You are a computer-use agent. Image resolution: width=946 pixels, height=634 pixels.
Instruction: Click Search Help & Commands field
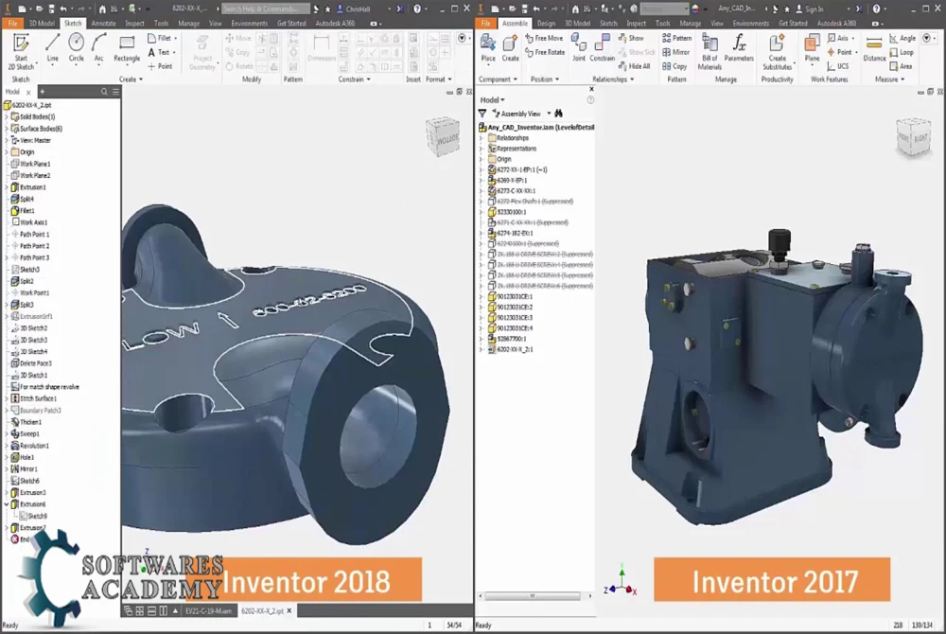point(266,9)
